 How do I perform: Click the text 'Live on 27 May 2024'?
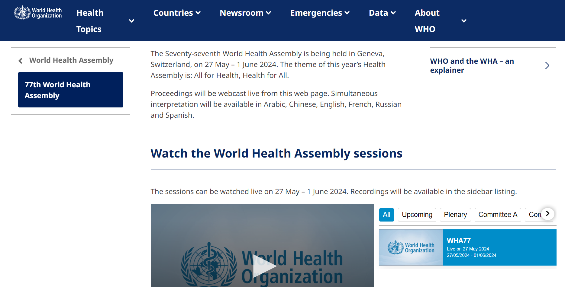pyautogui.click(x=468, y=249)
